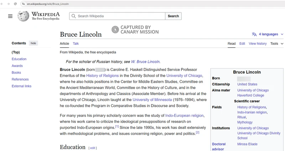This screenshot has width=285, height=151.
Task: Switch to the Article tab
Action: pos(64,43)
